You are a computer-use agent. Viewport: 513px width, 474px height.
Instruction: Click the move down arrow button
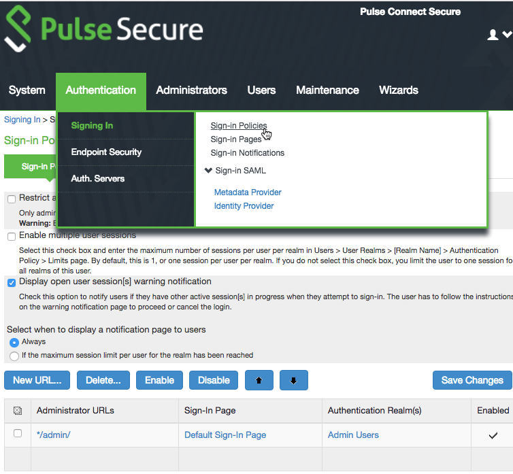tap(293, 380)
